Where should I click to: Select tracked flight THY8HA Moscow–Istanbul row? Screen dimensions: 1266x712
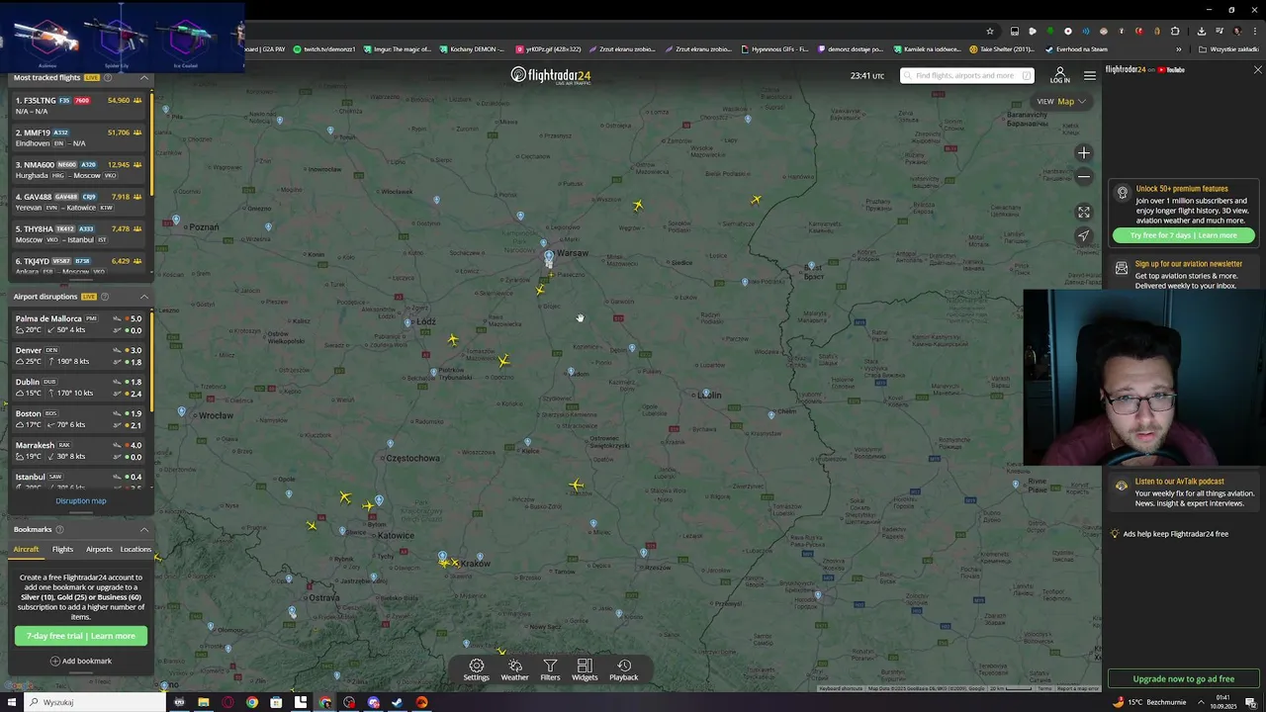78,234
